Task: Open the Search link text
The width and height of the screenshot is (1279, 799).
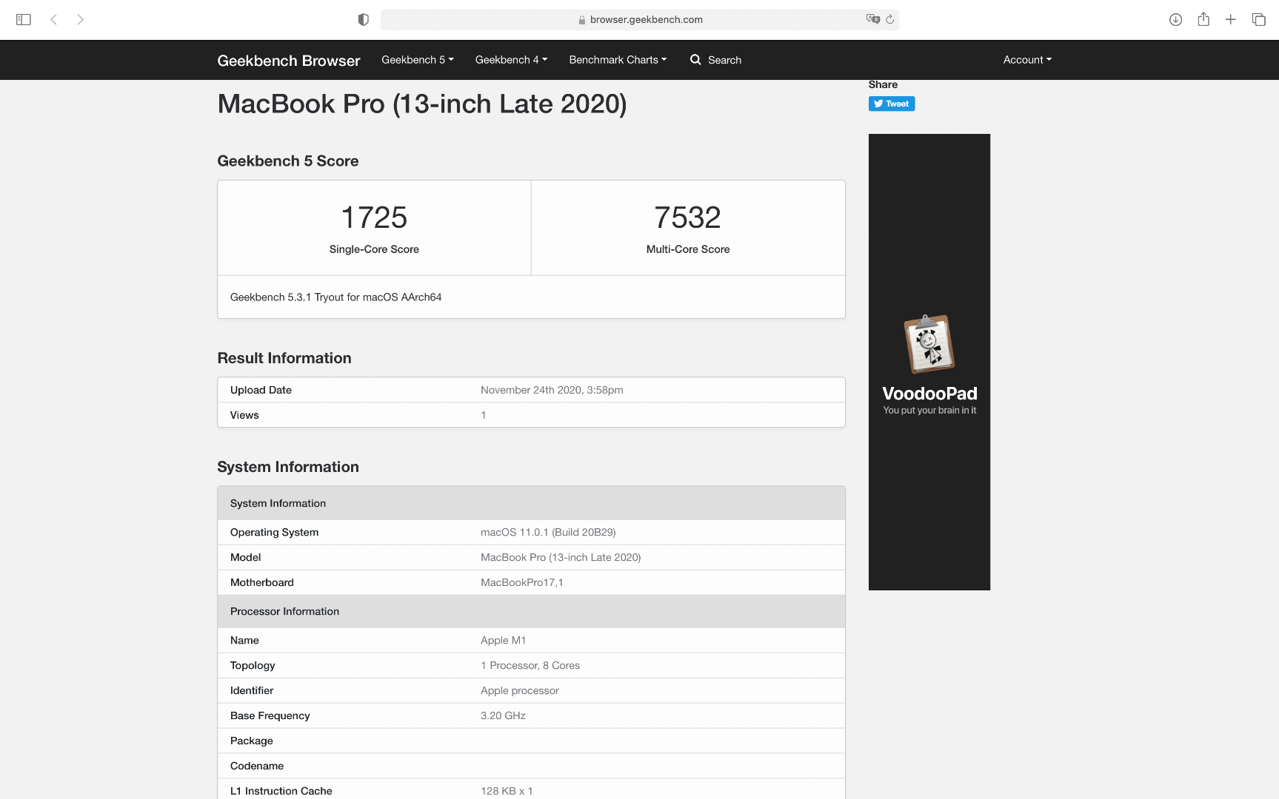Action: point(724,60)
